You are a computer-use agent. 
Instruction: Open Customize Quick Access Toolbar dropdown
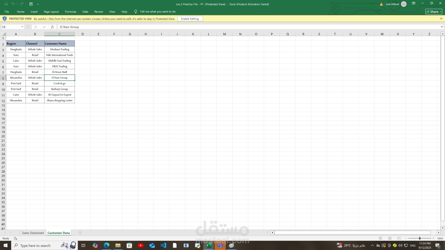[38, 4]
